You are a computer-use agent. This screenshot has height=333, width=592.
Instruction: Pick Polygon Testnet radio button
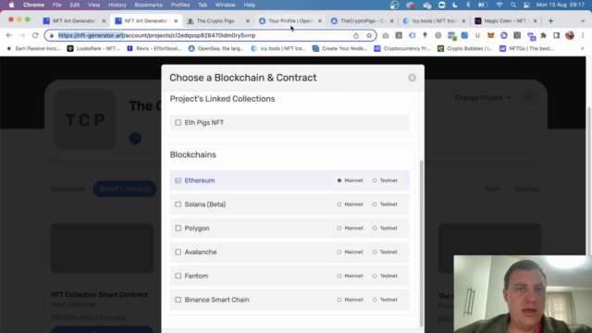[375, 228]
